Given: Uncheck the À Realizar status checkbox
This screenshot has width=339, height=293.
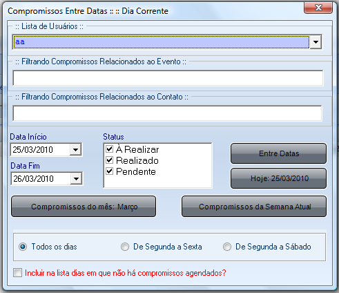Looking at the screenshot, I should coord(110,149).
